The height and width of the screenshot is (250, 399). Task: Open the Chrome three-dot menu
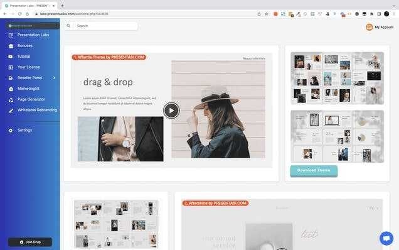[393, 14]
